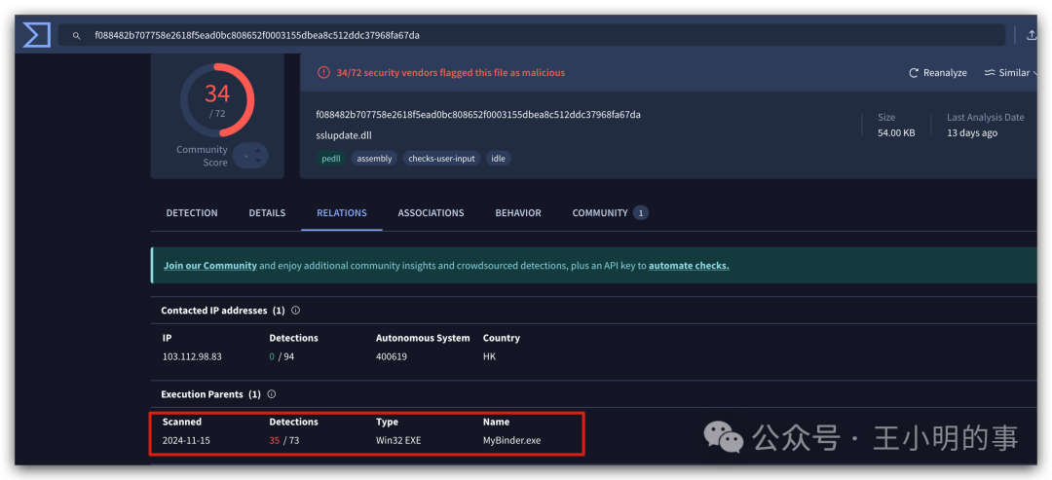Open the VirusTotal home logo
The width and height of the screenshot is (1052, 480).
pos(36,35)
